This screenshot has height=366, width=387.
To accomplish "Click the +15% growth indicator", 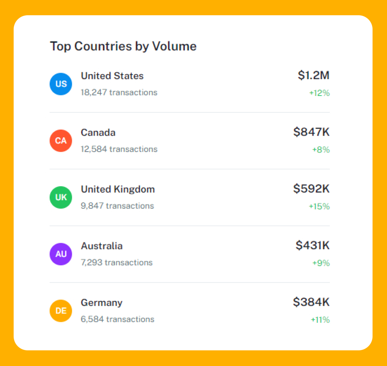I will (319, 206).
